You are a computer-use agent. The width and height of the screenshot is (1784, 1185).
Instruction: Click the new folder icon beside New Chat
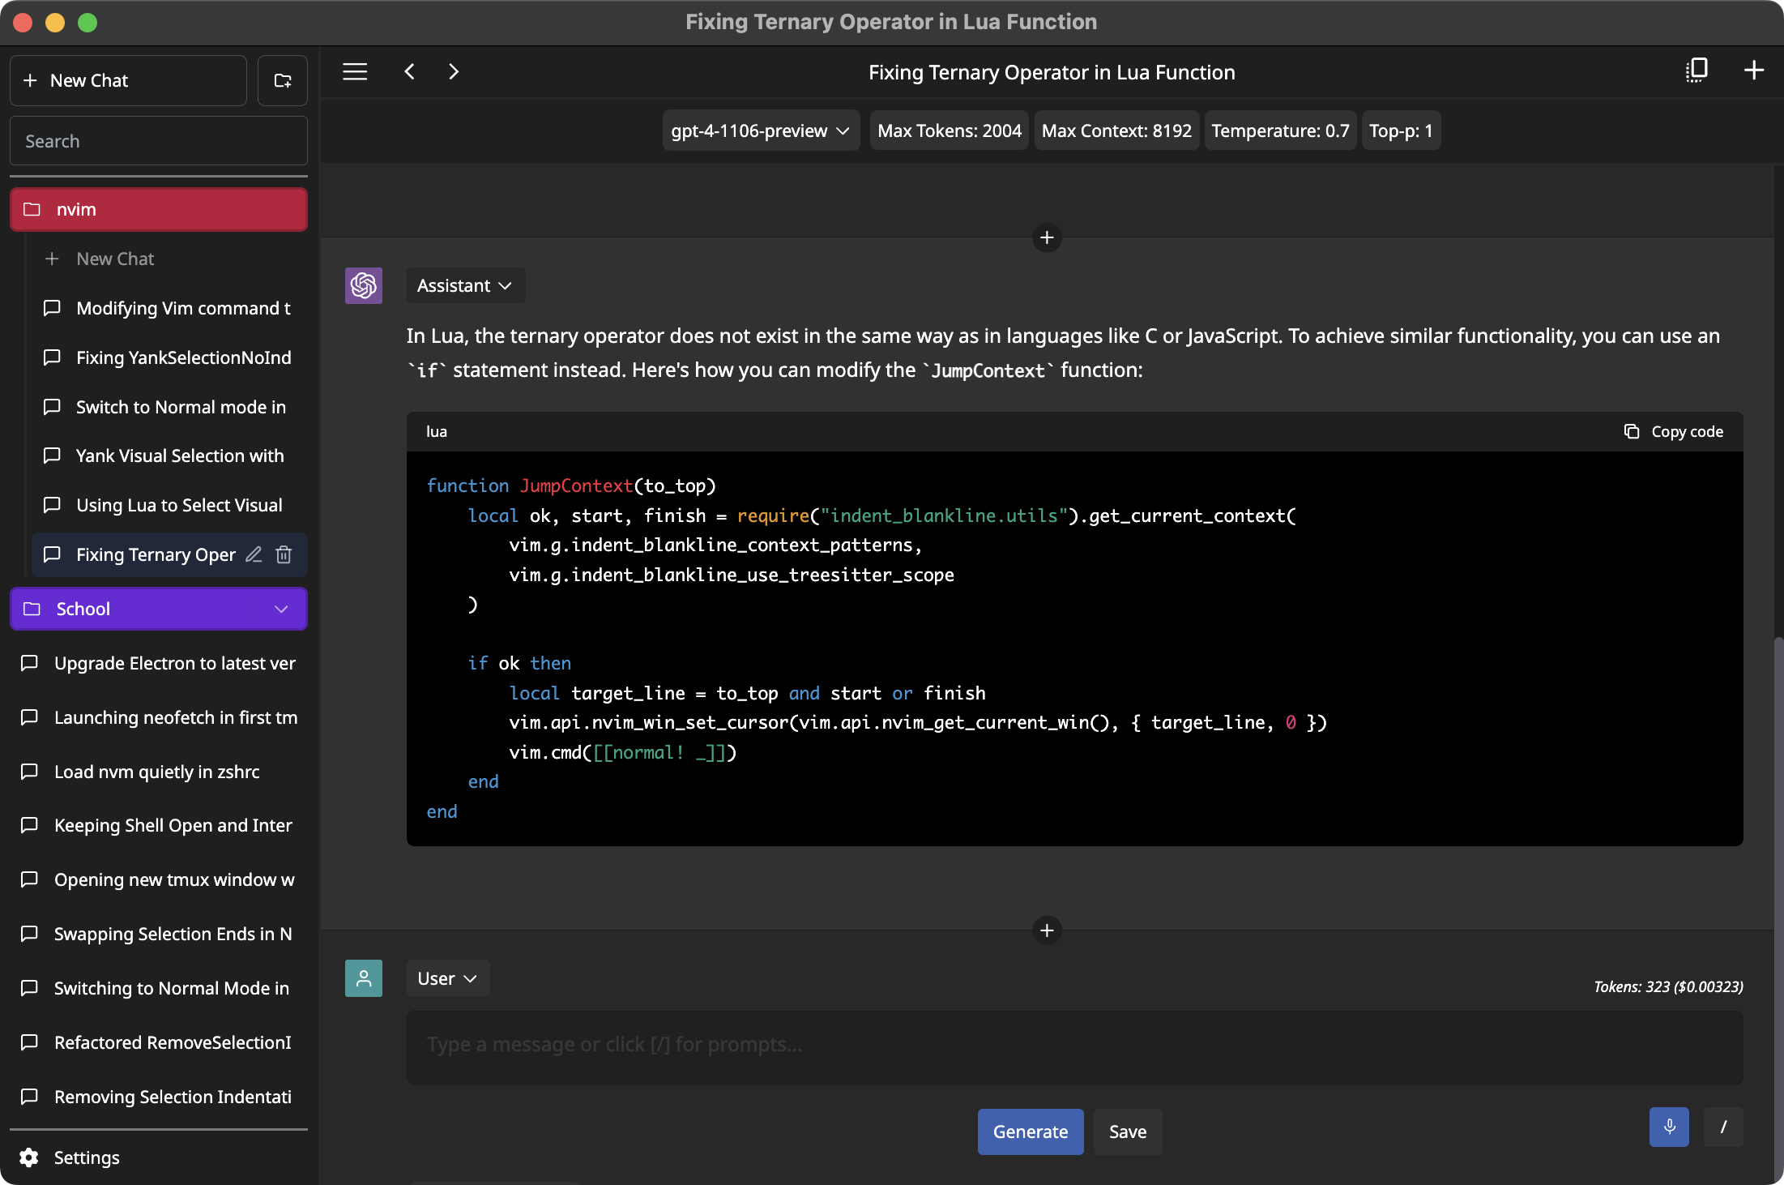pyautogui.click(x=282, y=80)
